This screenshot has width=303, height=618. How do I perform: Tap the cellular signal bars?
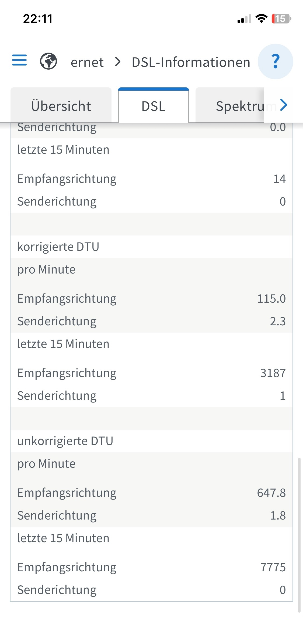244,19
